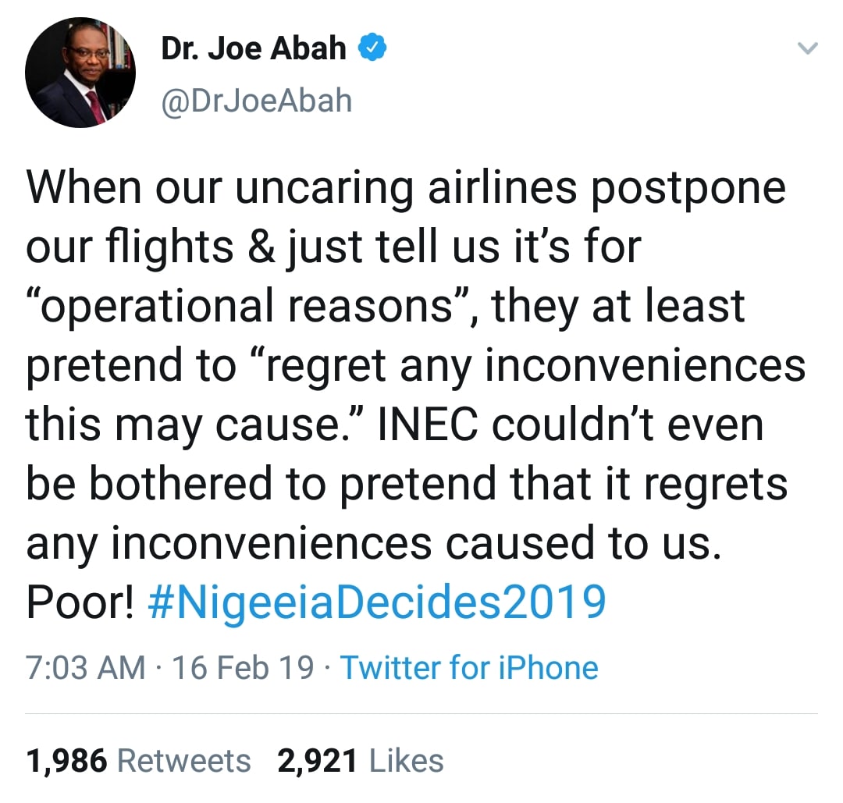View the 2,921 likes count
Viewport: 843px width, 803px height.
click(318, 761)
